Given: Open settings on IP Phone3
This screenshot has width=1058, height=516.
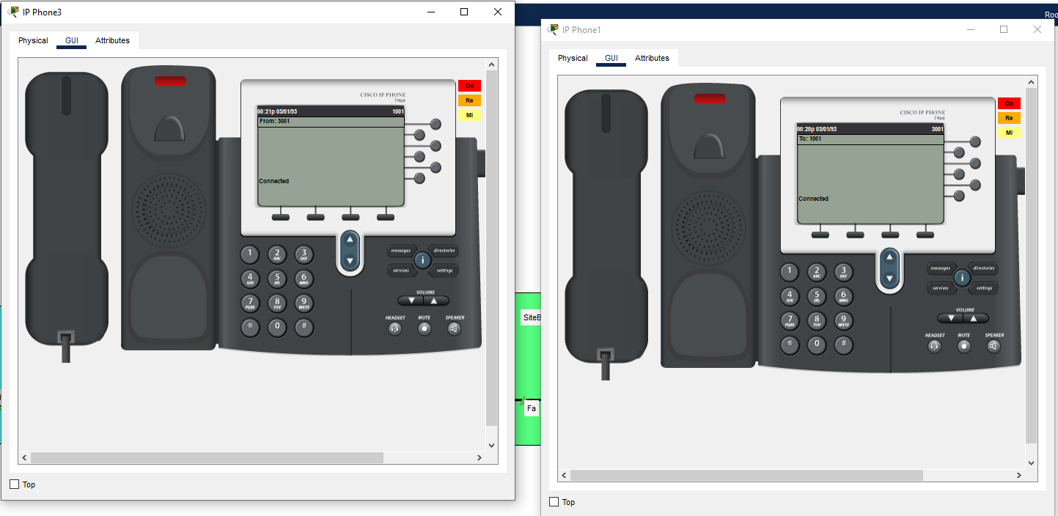Looking at the screenshot, I should (444, 270).
